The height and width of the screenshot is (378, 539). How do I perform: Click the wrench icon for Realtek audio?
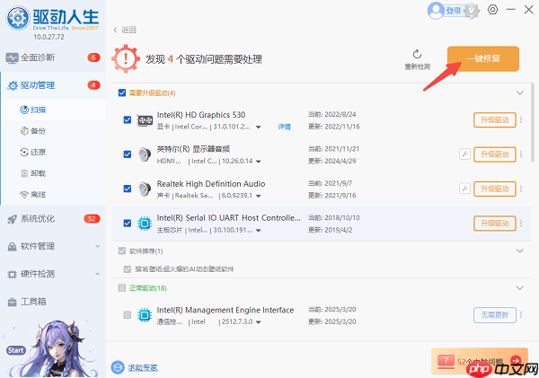(x=464, y=189)
